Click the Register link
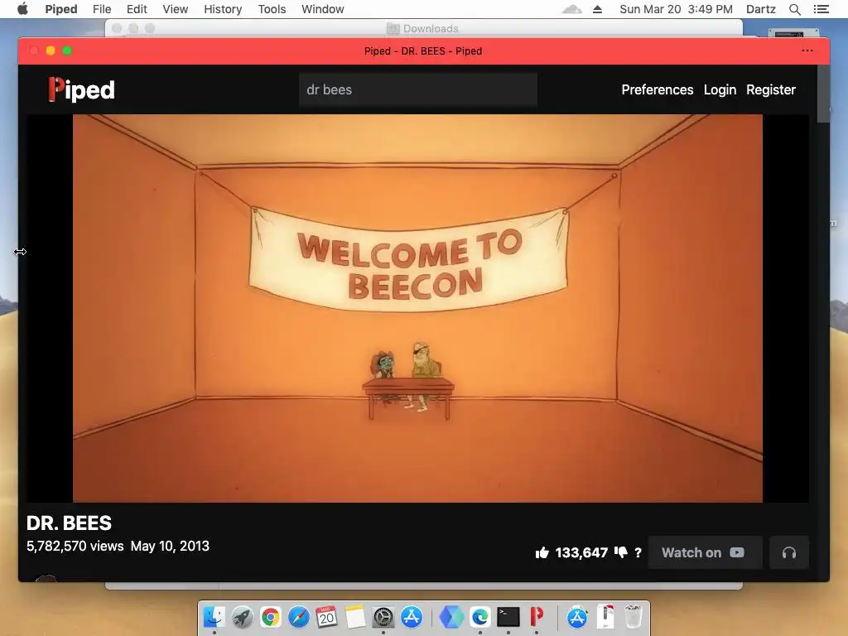Image resolution: width=848 pixels, height=636 pixels. tap(771, 89)
